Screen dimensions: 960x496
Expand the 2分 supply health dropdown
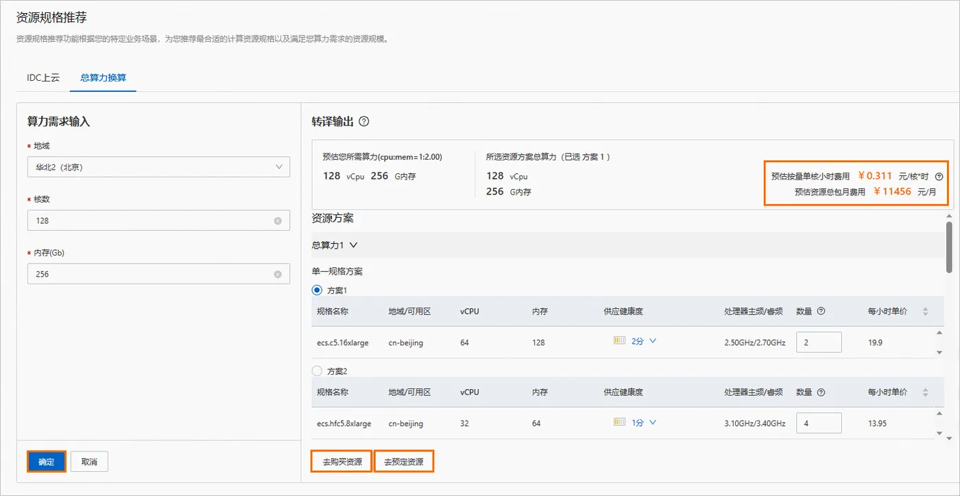point(652,340)
